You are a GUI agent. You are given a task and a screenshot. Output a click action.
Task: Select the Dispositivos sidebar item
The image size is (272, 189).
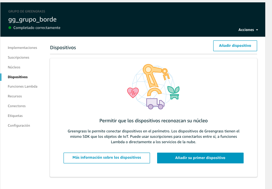pos(18,77)
